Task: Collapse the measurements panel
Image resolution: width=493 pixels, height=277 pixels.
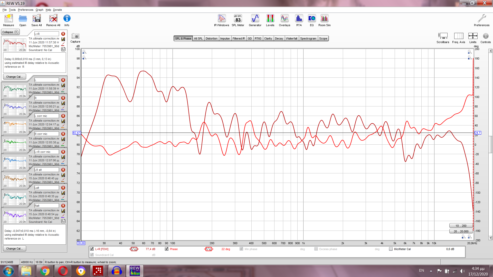Action: (x=10, y=32)
